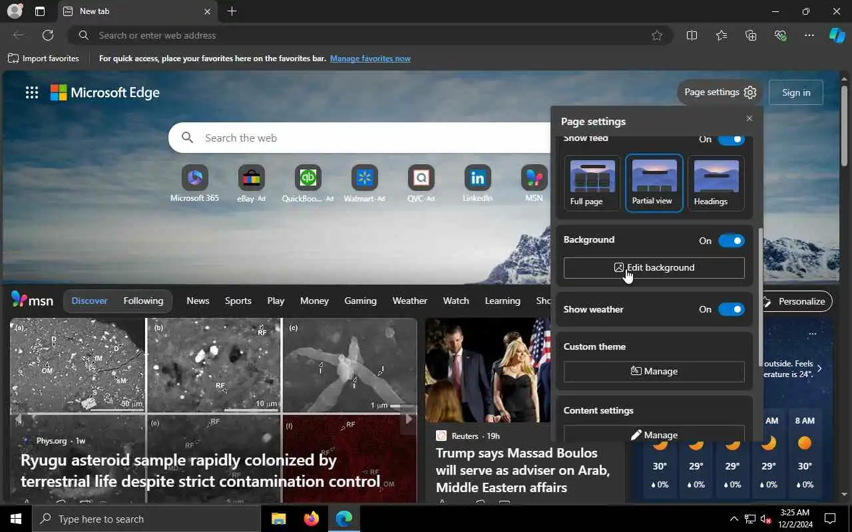Click the taskbar Type here to search box
The image size is (852, 532).
(146, 519)
